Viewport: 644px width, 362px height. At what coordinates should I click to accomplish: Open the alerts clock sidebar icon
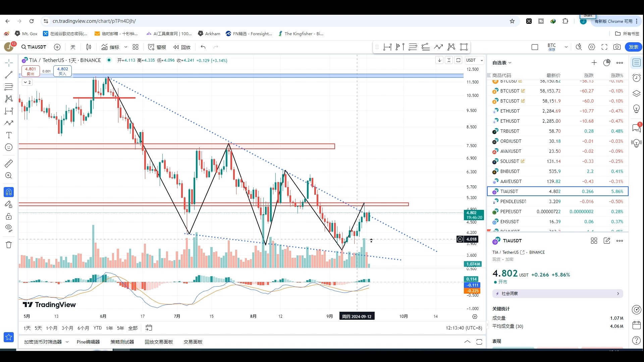[x=636, y=78]
